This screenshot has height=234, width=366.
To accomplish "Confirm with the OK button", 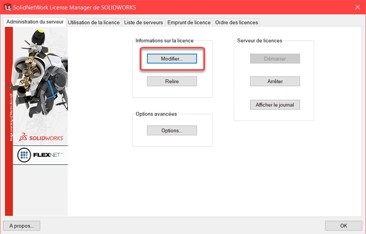I will coord(344,226).
